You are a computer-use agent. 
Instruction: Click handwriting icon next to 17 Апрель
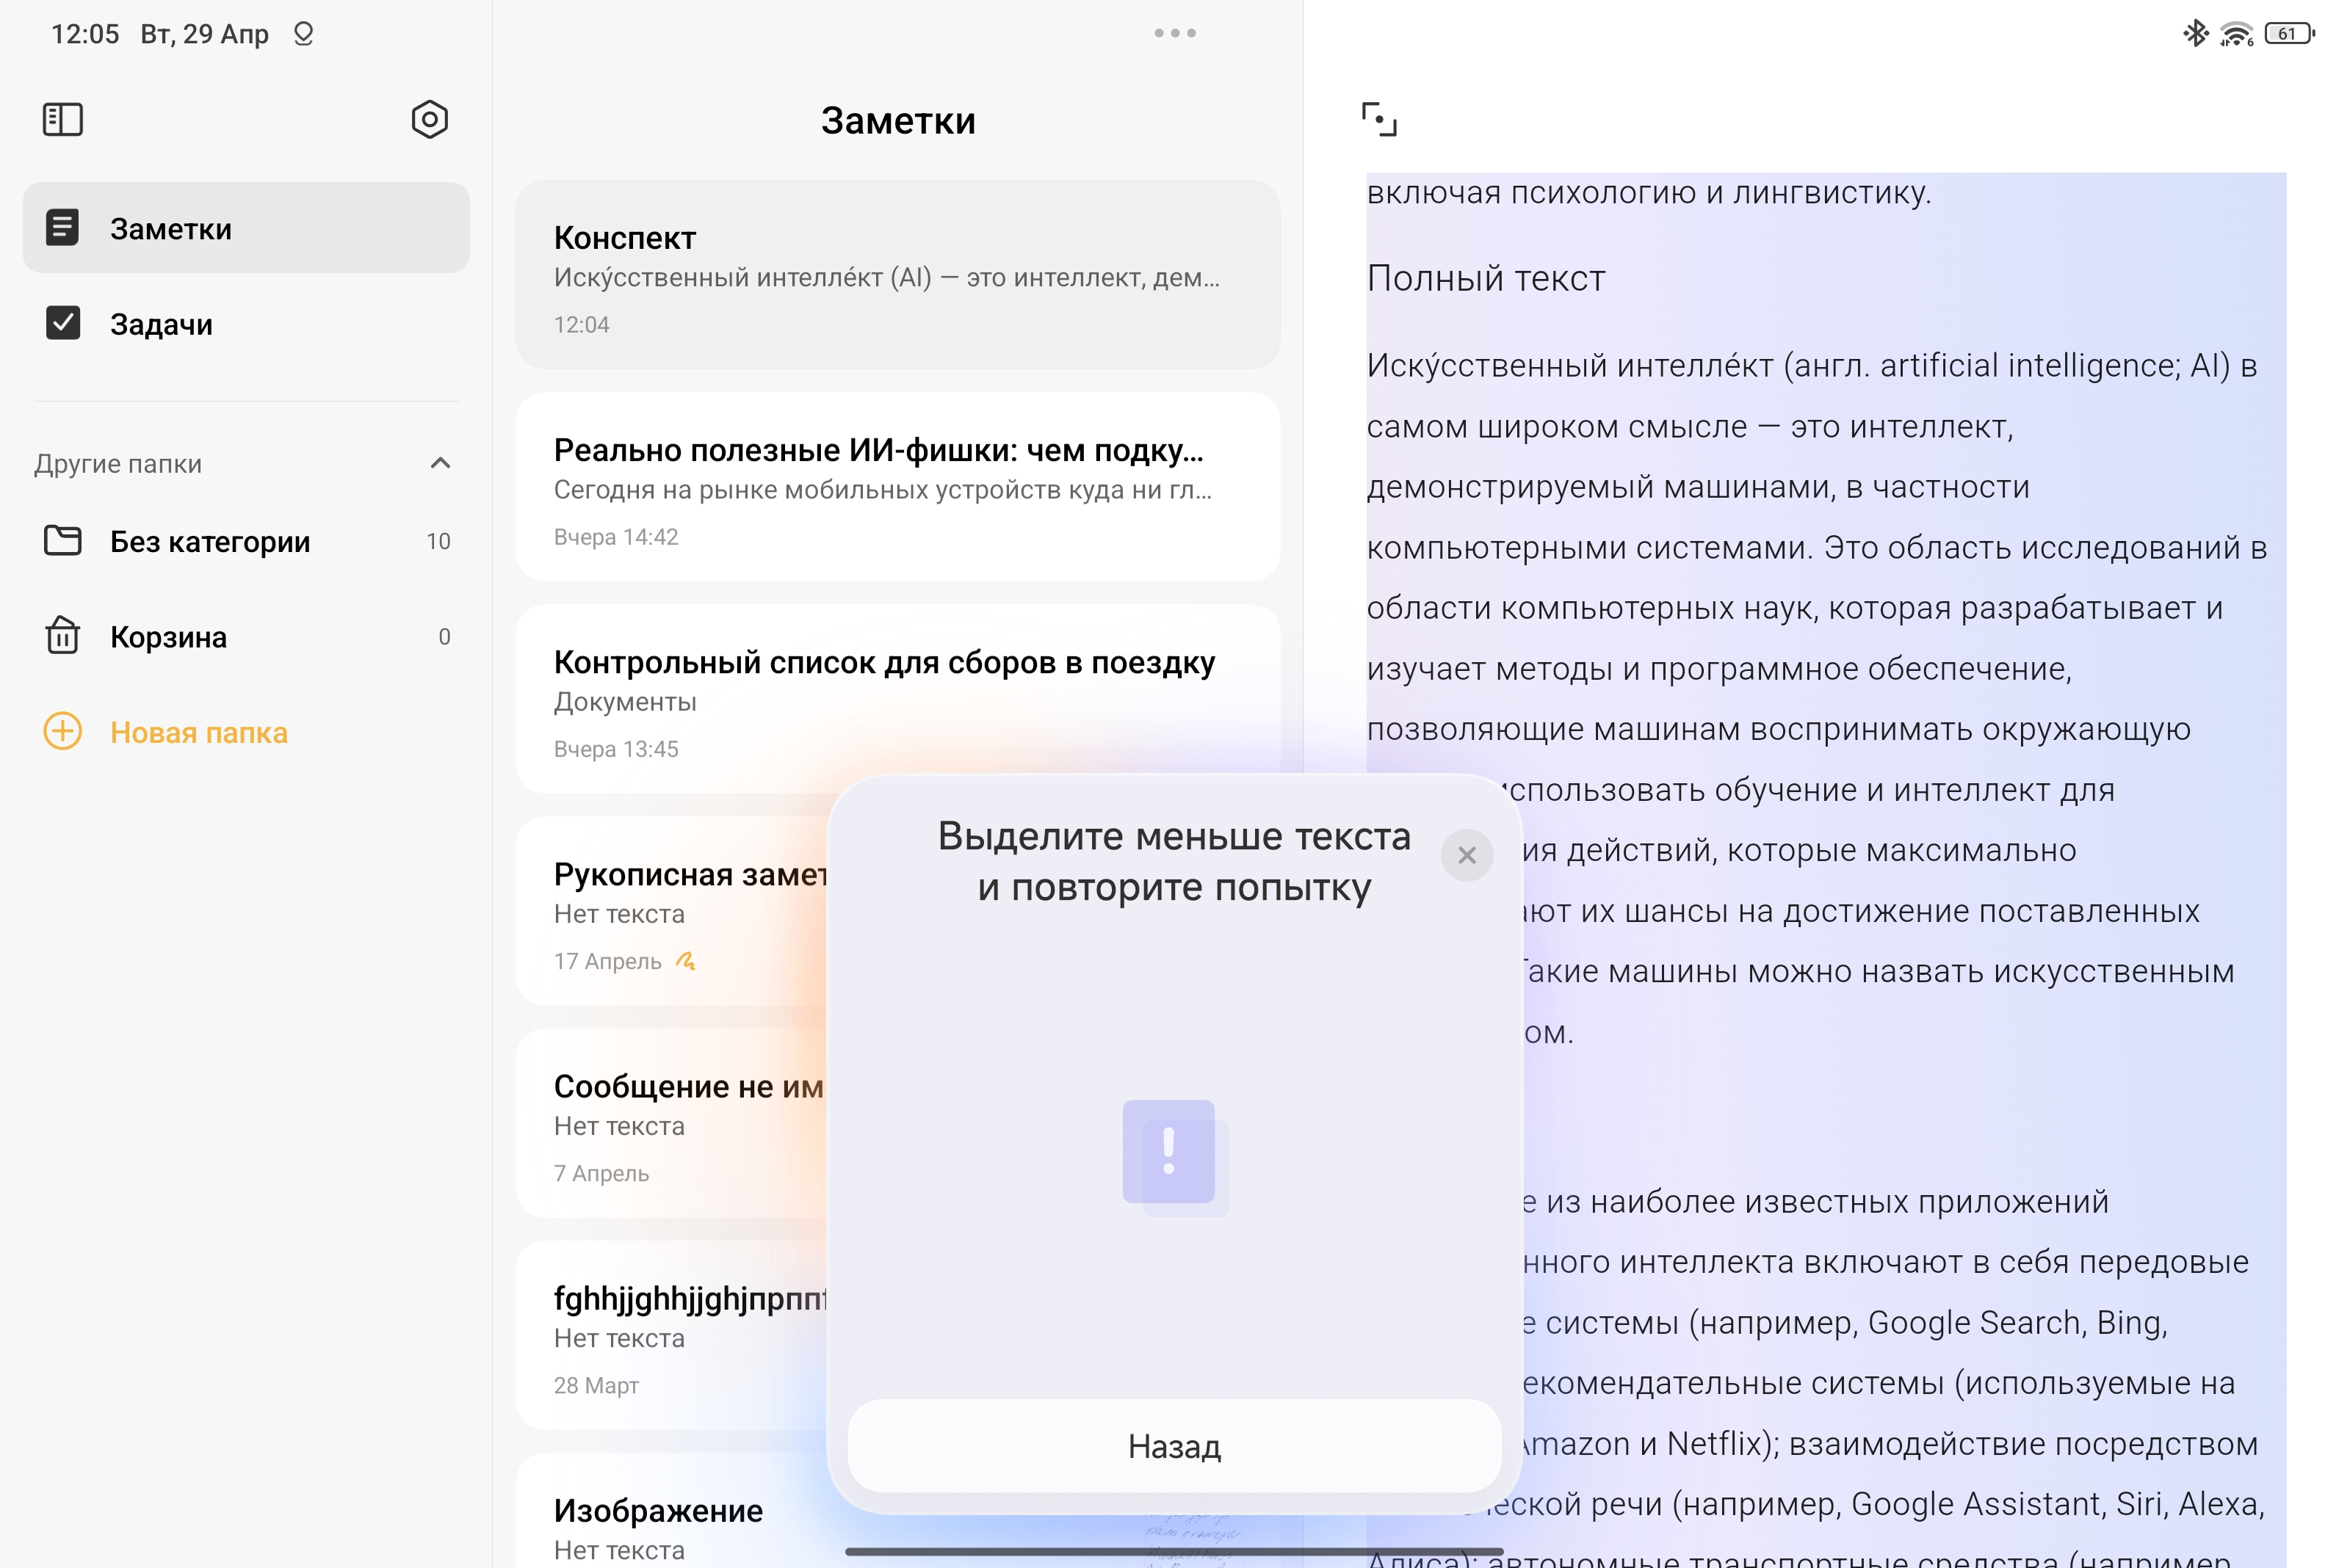click(685, 961)
